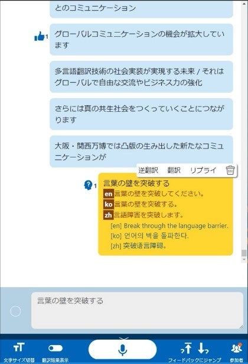
Task: Expand the chevron above the microphone button
Action: click(122, 338)
